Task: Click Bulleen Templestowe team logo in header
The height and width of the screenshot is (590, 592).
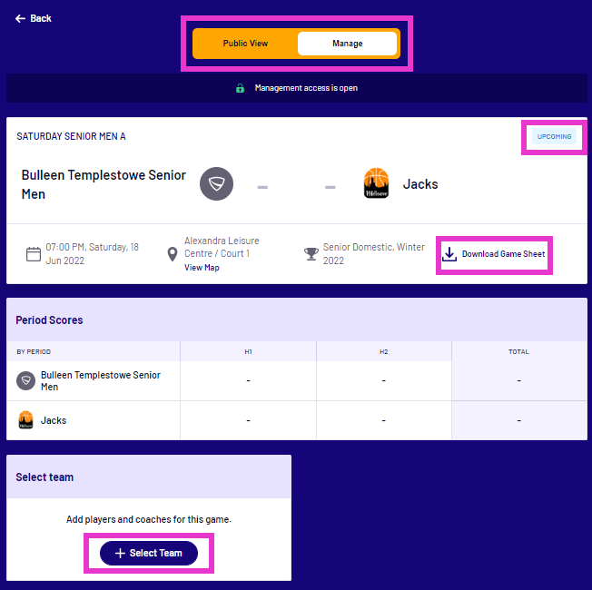Action: point(216,184)
